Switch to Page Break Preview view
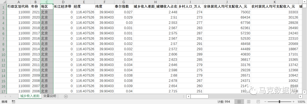307x104 pixels. 258,102
